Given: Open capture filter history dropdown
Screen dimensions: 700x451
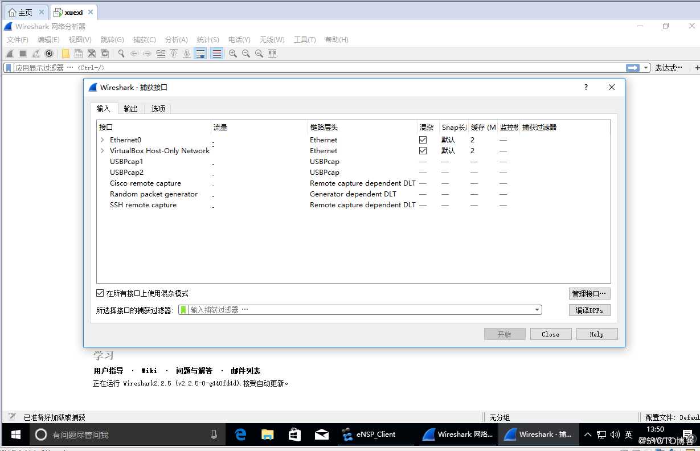Looking at the screenshot, I should pyautogui.click(x=537, y=310).
